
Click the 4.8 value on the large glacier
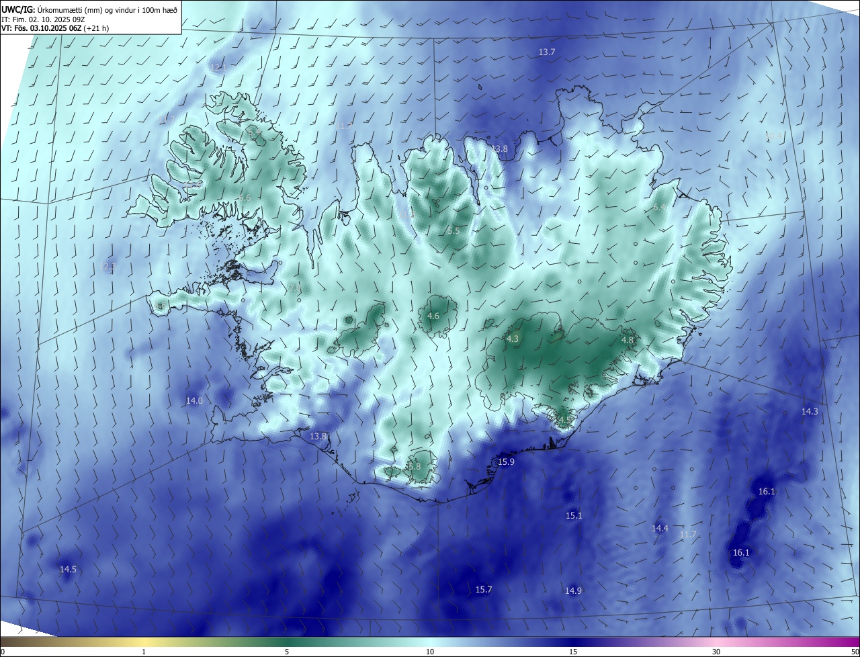[x=627, y=341]
